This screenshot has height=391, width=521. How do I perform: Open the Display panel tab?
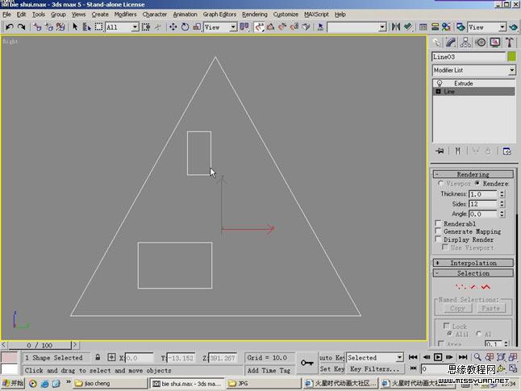[x=495, y=43]
